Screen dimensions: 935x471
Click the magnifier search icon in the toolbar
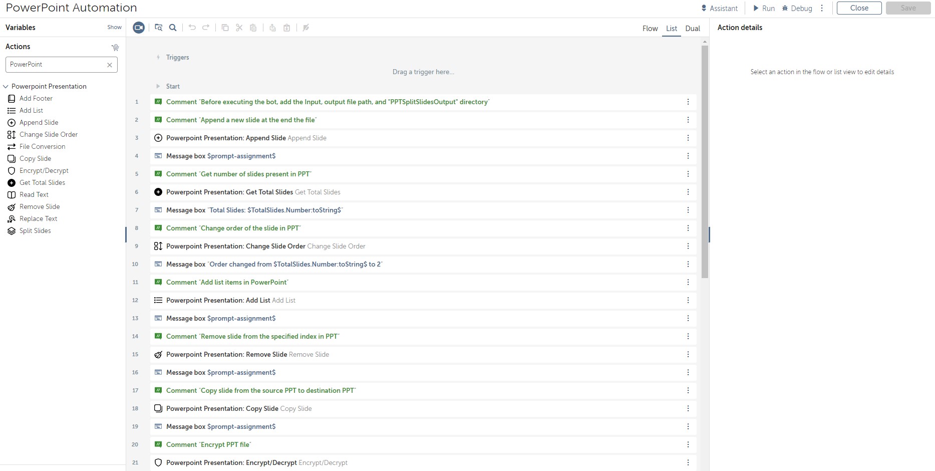click(x=173, y=28)
